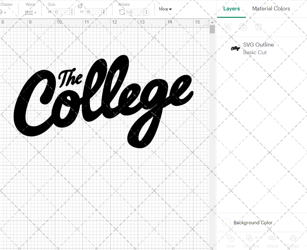307x250 pixels.
Task: Click the Combine button
Action: (251, 241)
